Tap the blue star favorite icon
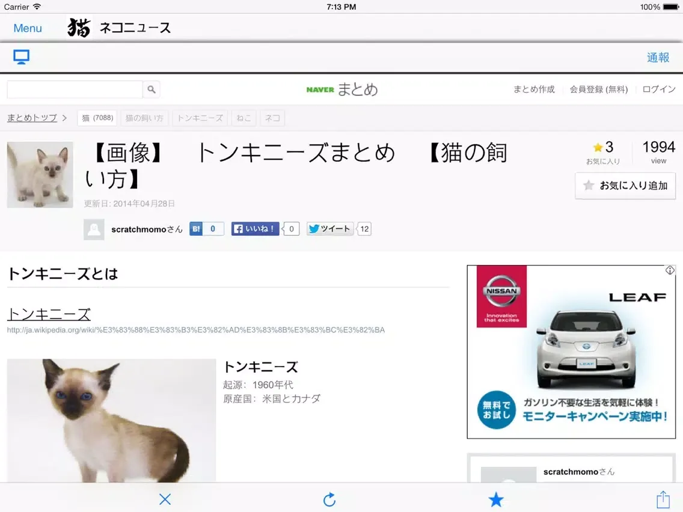683x512 pixels. click(x=495, y=499)
